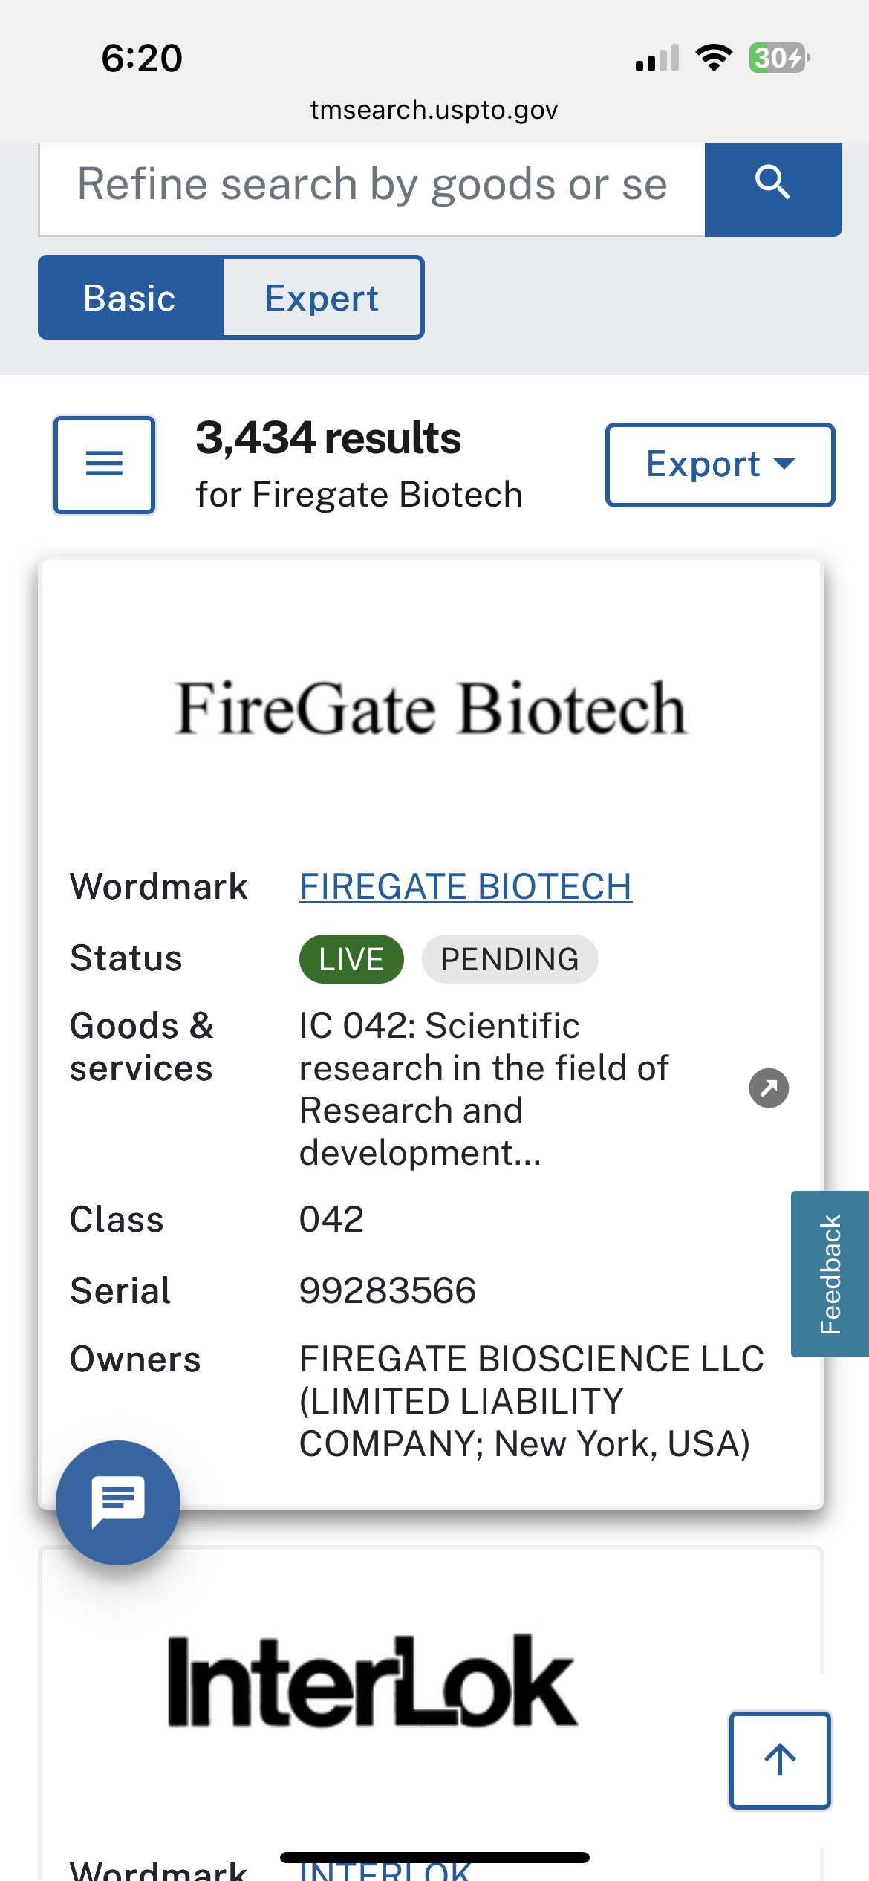The image size is (869, 1881).
Task: Open the Feedback side tab
Action: 830,1274
